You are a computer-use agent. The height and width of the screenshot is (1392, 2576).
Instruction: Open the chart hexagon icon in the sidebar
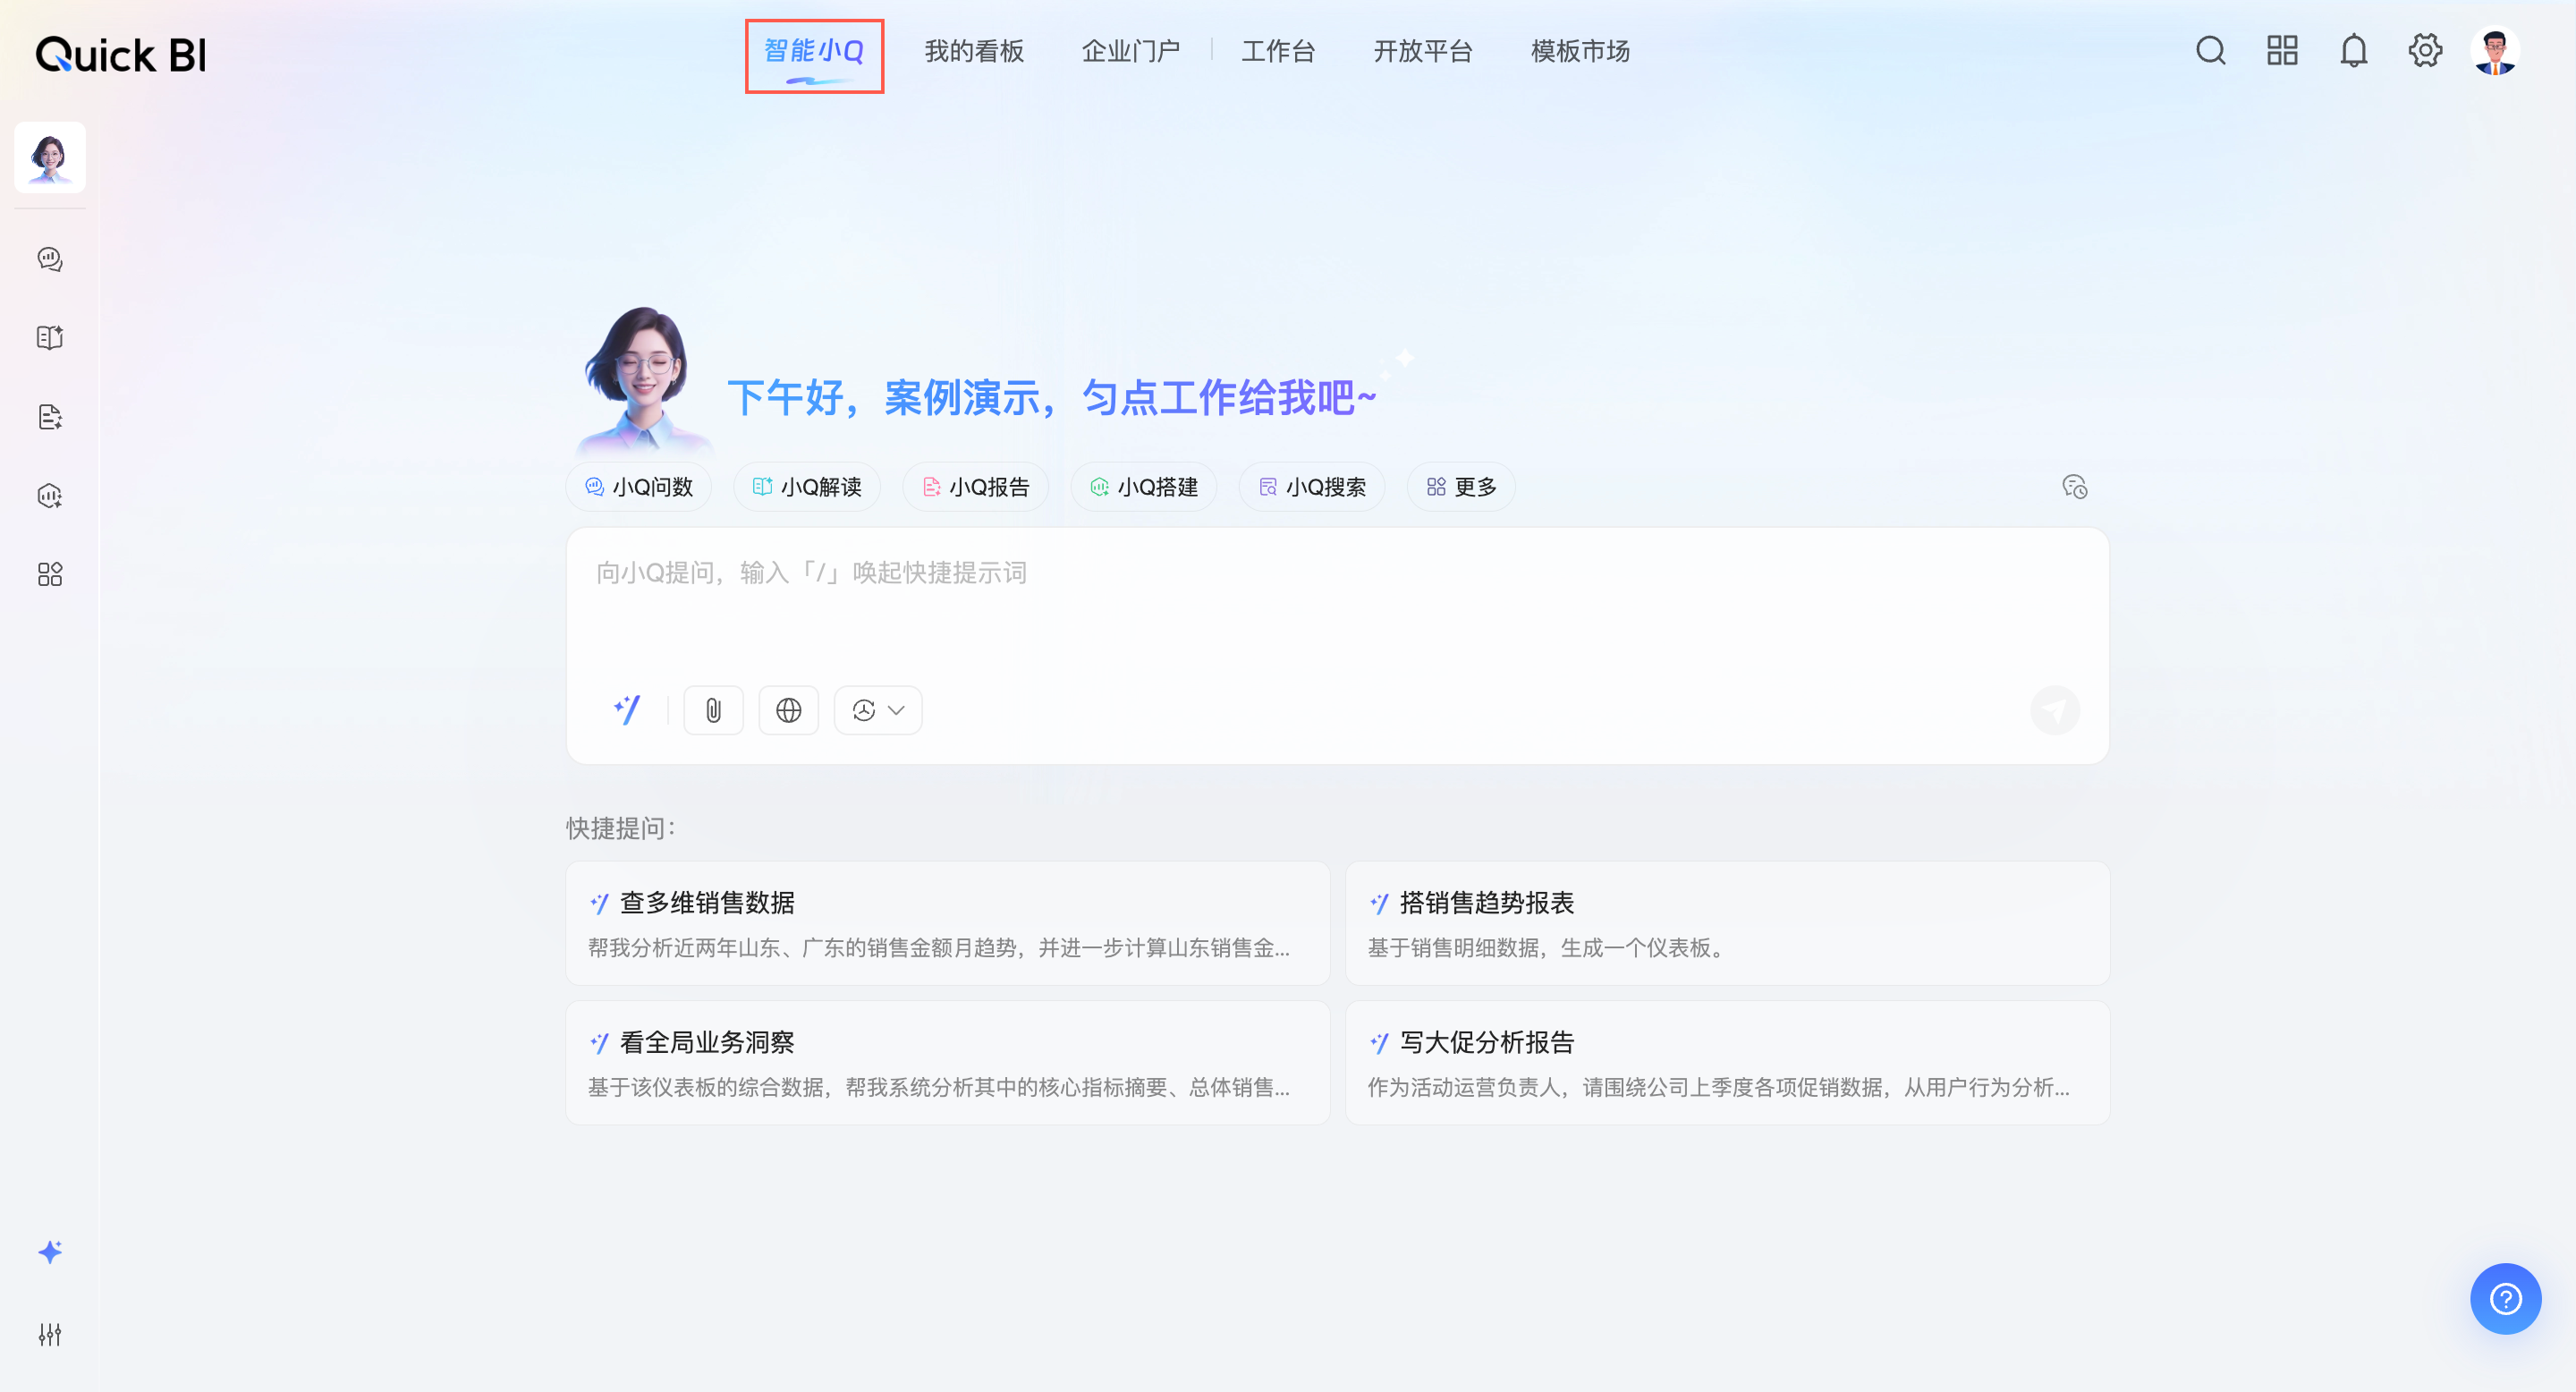50,496
